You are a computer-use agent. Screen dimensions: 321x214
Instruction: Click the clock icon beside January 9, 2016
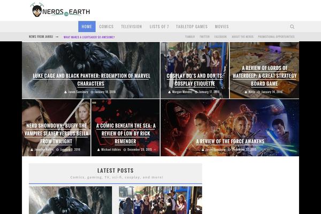[58, 150]
